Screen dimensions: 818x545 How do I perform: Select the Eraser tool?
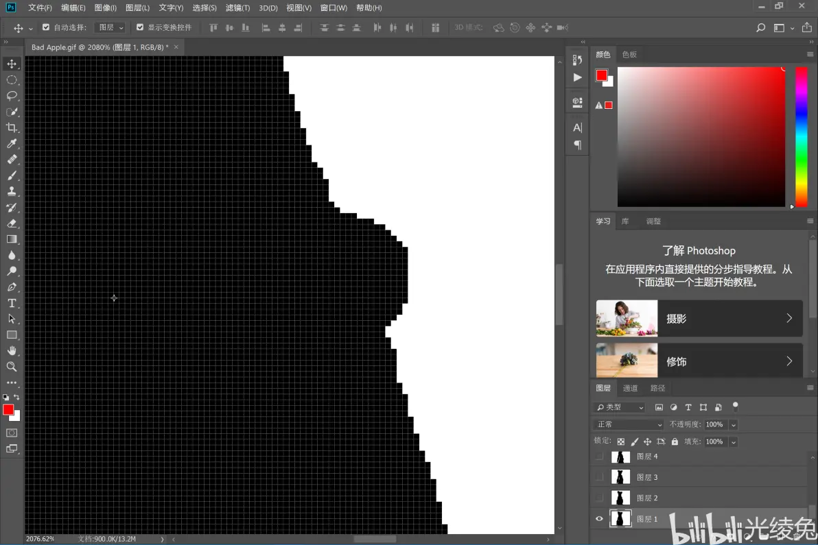[12, 223]
